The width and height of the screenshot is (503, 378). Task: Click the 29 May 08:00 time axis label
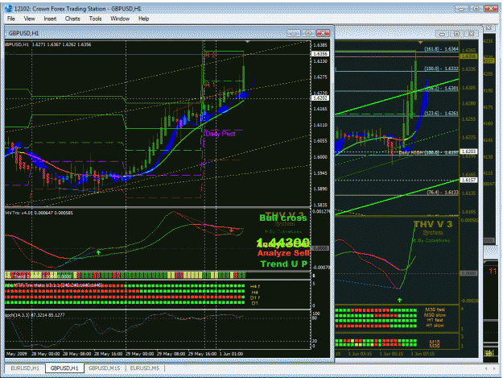[171, 354]
